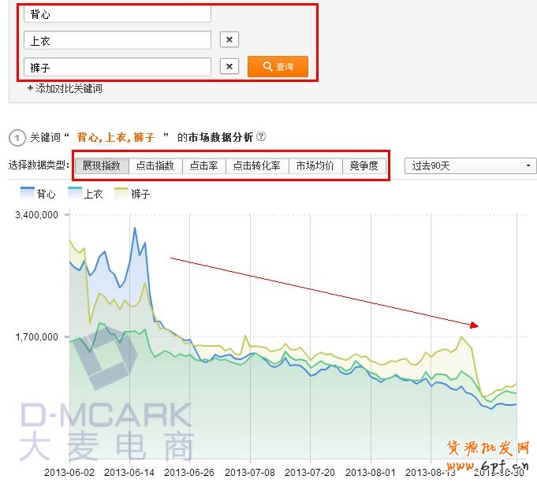Hide the 裤子 series via the legend

(x=132, y=193)
